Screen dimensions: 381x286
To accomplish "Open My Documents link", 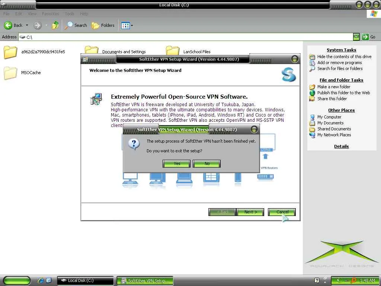I will [330, 123].
